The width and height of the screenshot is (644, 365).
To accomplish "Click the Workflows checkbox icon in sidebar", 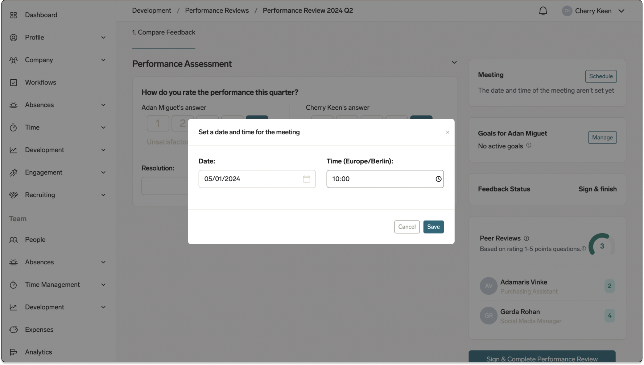I will pos(13,83).
